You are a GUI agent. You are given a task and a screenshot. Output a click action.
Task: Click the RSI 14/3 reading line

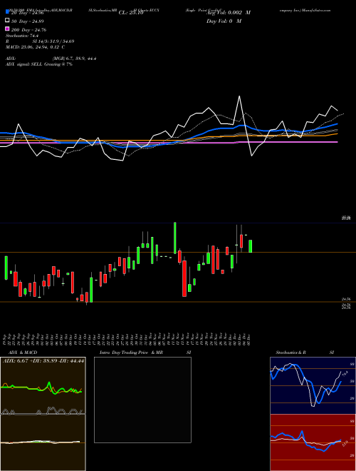pos(40,41)
